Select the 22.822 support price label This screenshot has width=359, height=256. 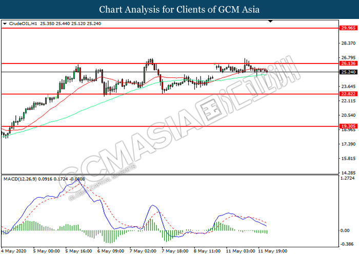pyautogui.click(x=348, y=94)
